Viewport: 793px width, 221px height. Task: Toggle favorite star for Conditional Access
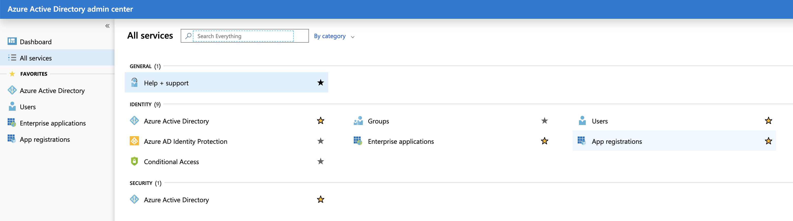click(x=320, y=161)
